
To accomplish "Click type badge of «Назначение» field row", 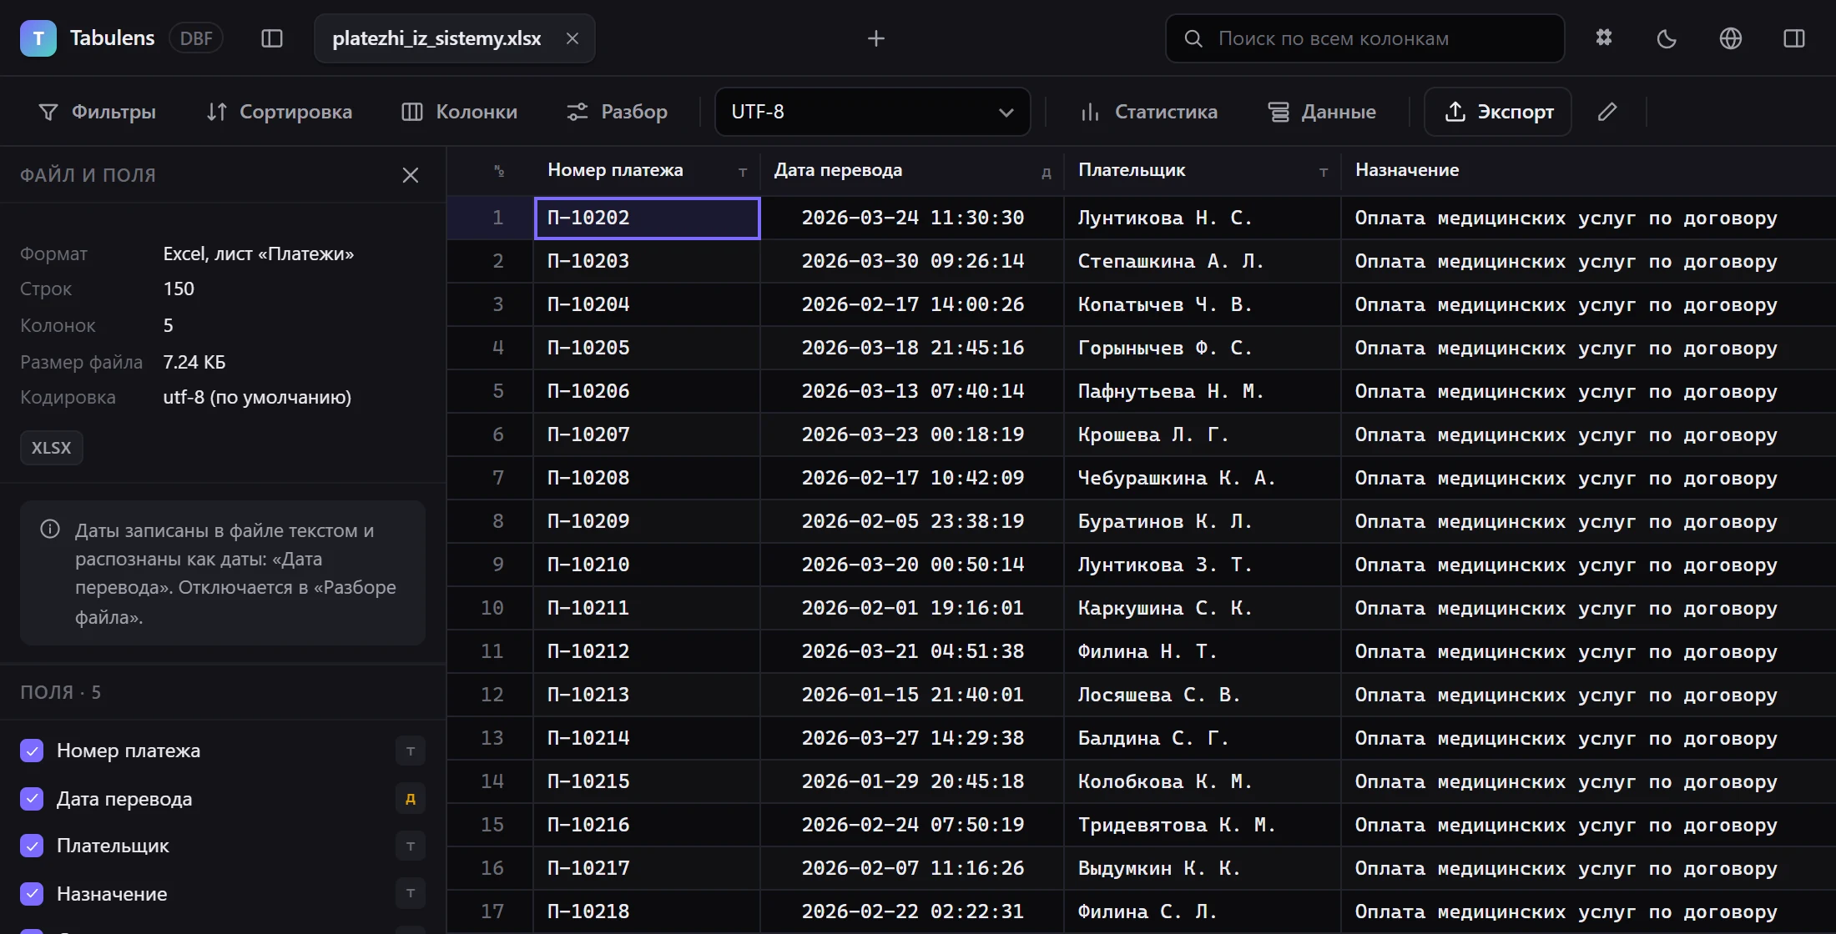I will point(411,894).
